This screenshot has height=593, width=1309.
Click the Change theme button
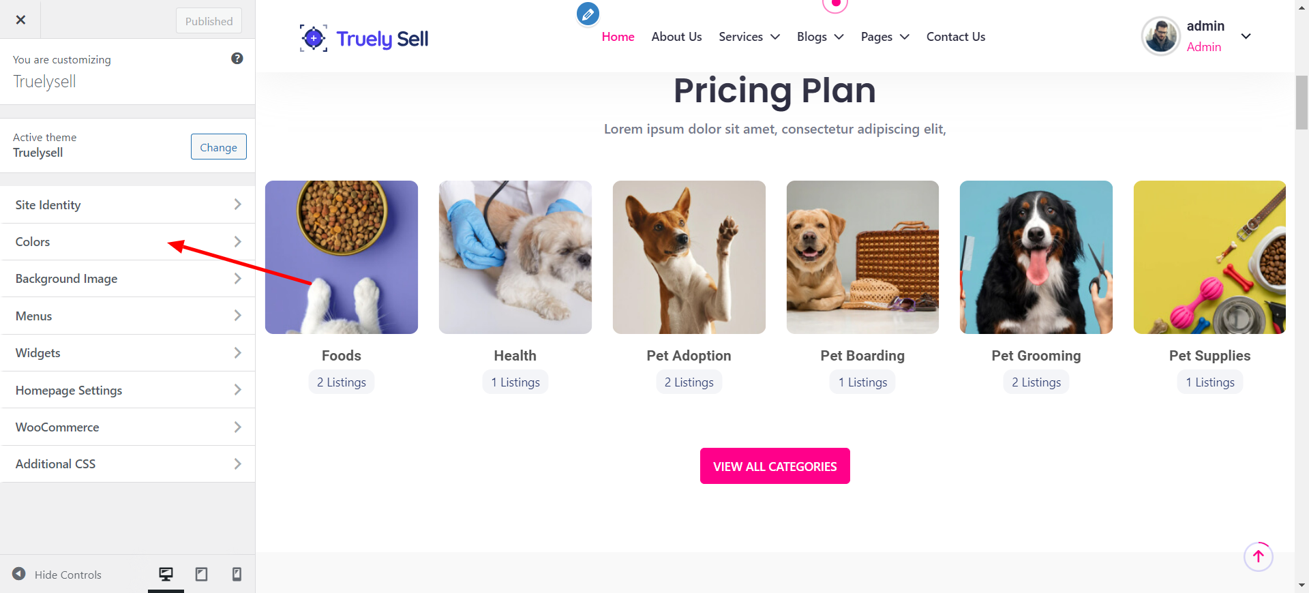(218, 147)
